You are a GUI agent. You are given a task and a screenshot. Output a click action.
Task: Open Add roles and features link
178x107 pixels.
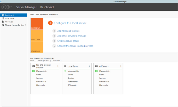pyautogui.click(x=68, y=31)
